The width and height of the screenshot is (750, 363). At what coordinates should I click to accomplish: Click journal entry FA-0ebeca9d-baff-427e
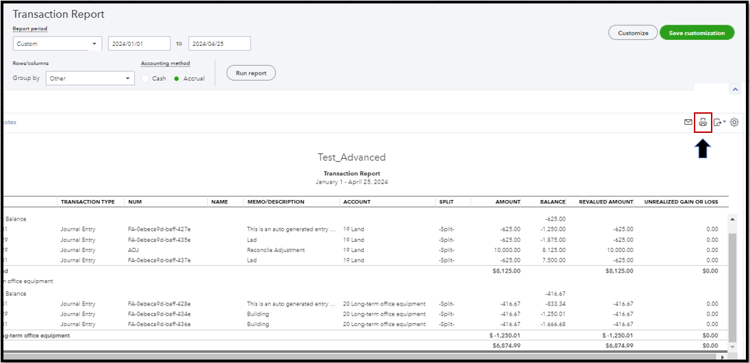[x=159, y=229]
